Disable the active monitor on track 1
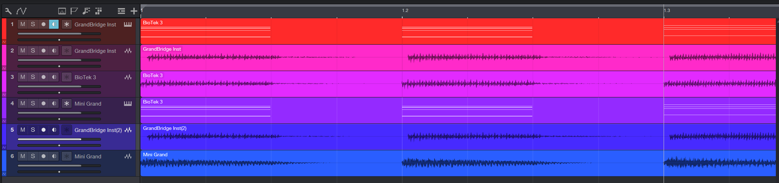Viewport: 779px width, 183px height. point(54,24)
